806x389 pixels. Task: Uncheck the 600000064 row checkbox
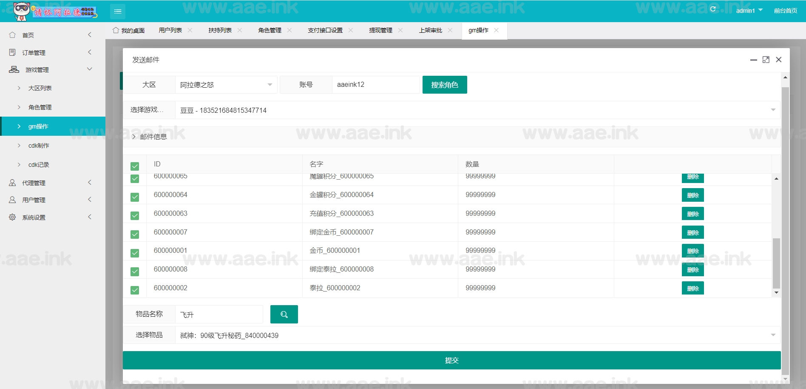tap(135, 197)
